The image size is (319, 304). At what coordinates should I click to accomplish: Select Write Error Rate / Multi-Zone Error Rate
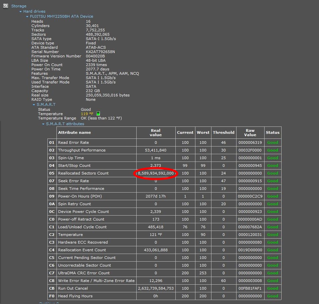96,281
